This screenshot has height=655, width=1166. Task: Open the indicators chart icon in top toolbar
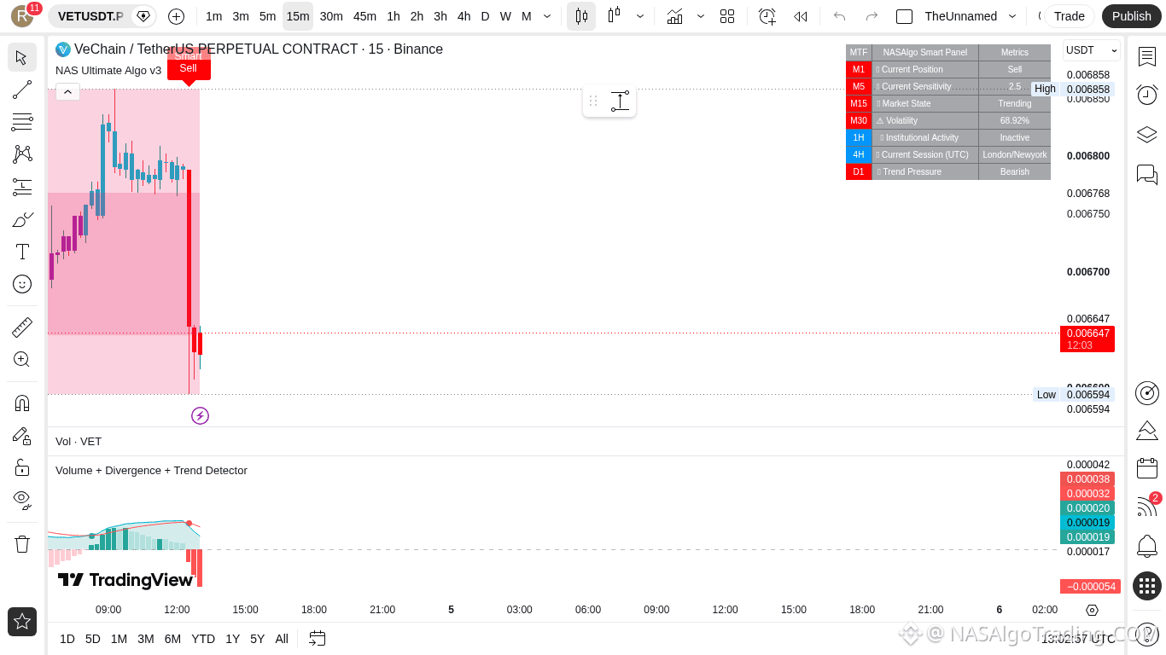click(x=674, y=16)
